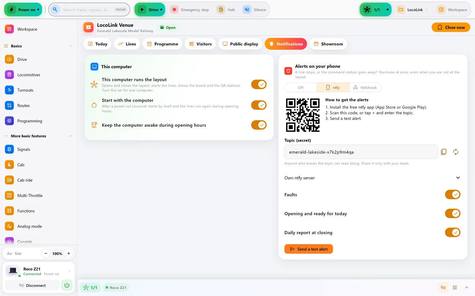Toggle the Faults alert switch

point(453,195)
